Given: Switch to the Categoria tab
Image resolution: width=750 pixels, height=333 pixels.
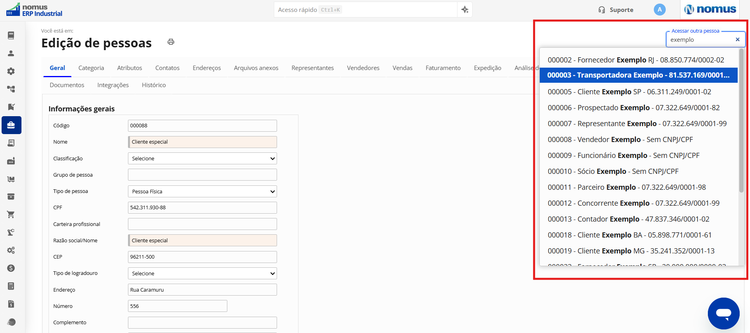Looking at the screenshot, I should (x=91, y=68).
